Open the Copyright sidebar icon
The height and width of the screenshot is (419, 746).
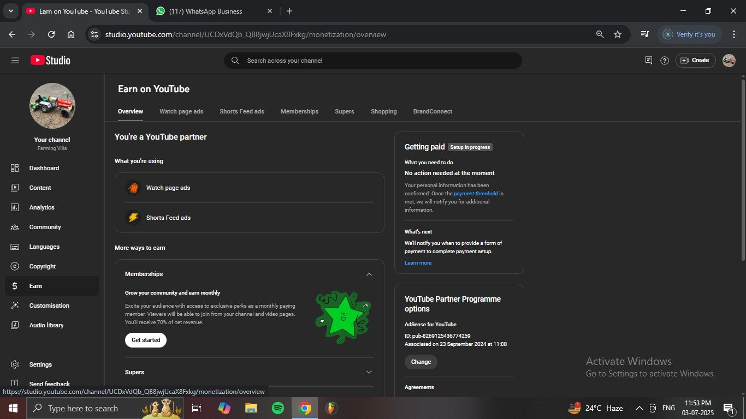[x=15, y=266]
